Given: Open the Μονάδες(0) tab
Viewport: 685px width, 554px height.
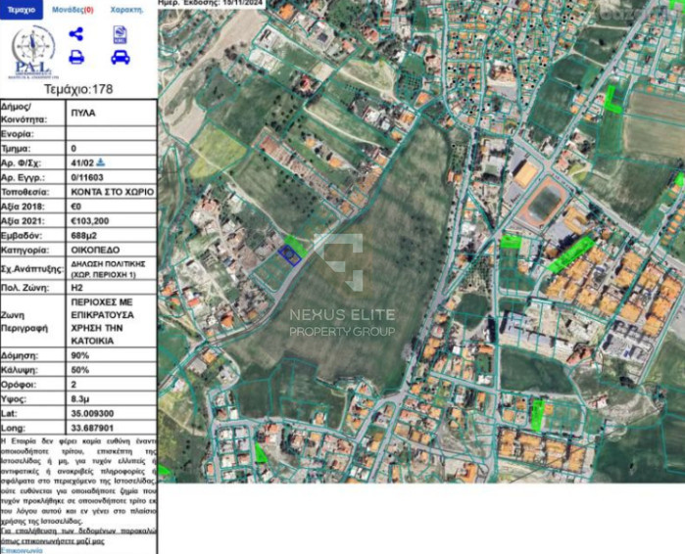Looking at the screenshot, I should pos(73,9).
